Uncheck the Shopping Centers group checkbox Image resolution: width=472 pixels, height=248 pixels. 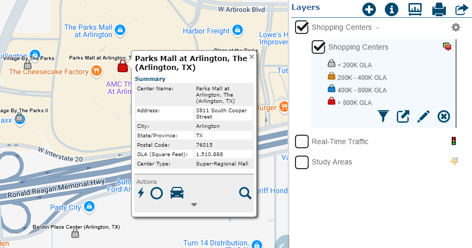tap(302, 27)
